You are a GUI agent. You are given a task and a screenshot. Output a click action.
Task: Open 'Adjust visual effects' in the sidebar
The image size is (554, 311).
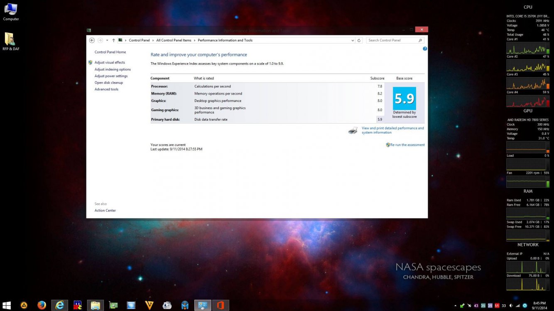[x=110, y=63]
